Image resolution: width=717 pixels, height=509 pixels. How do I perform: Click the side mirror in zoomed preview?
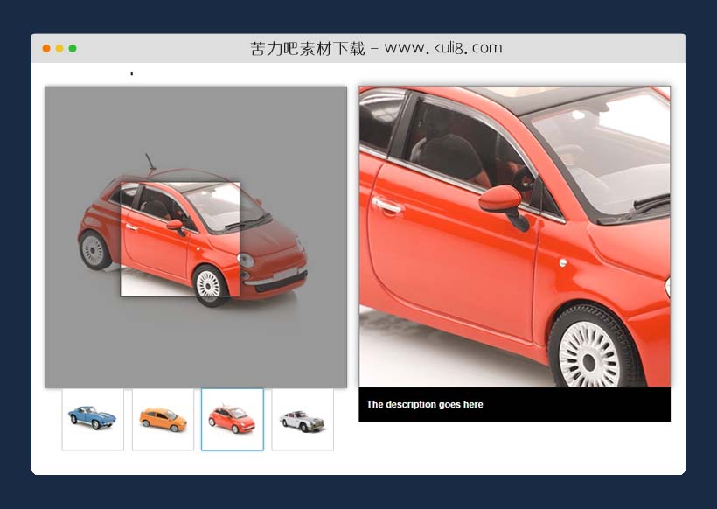[x=502, y=200]
